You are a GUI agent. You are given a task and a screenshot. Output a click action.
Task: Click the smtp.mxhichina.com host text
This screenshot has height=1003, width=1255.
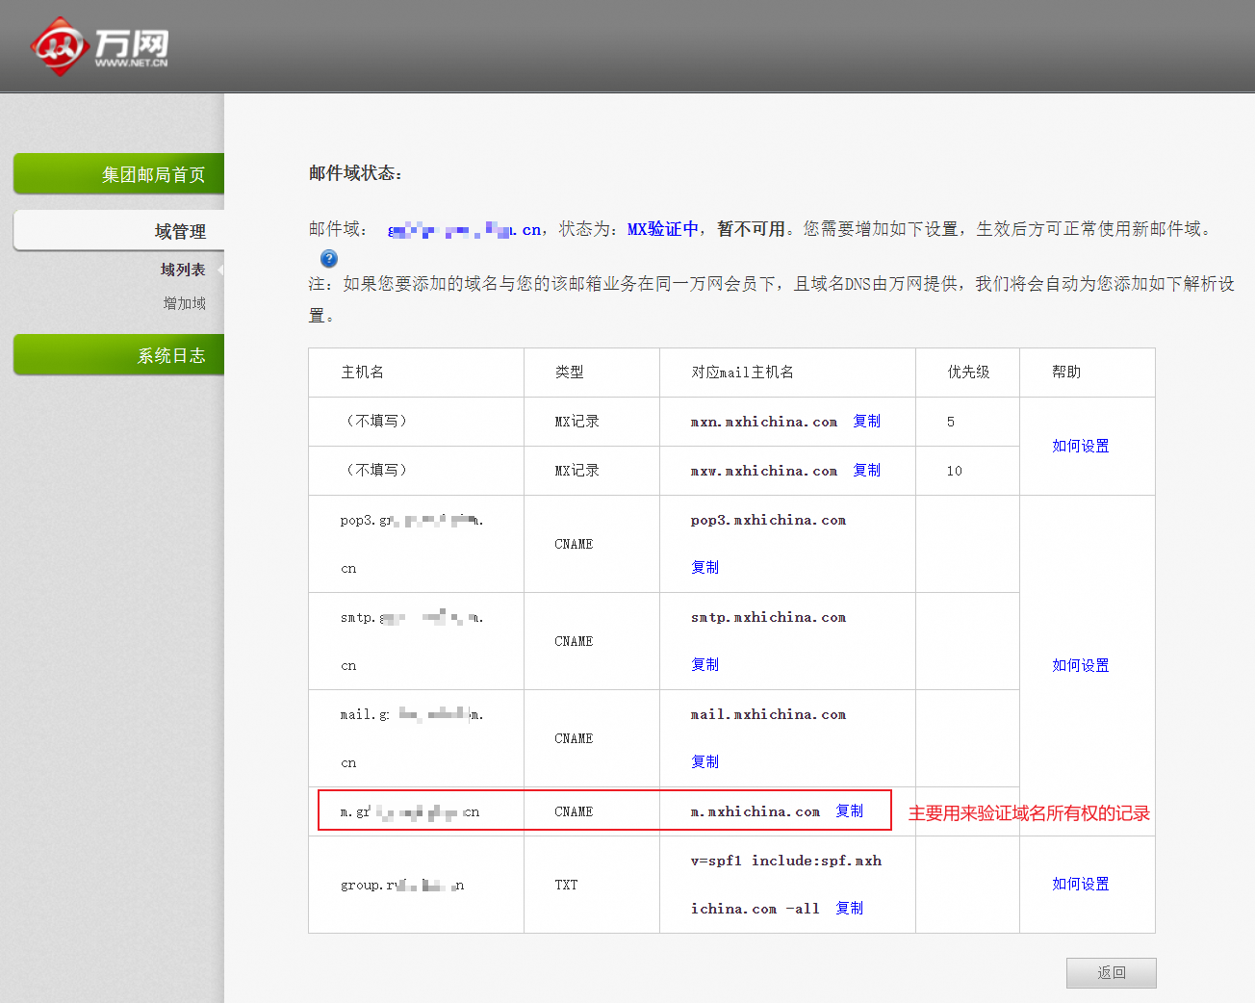(768, 618)
